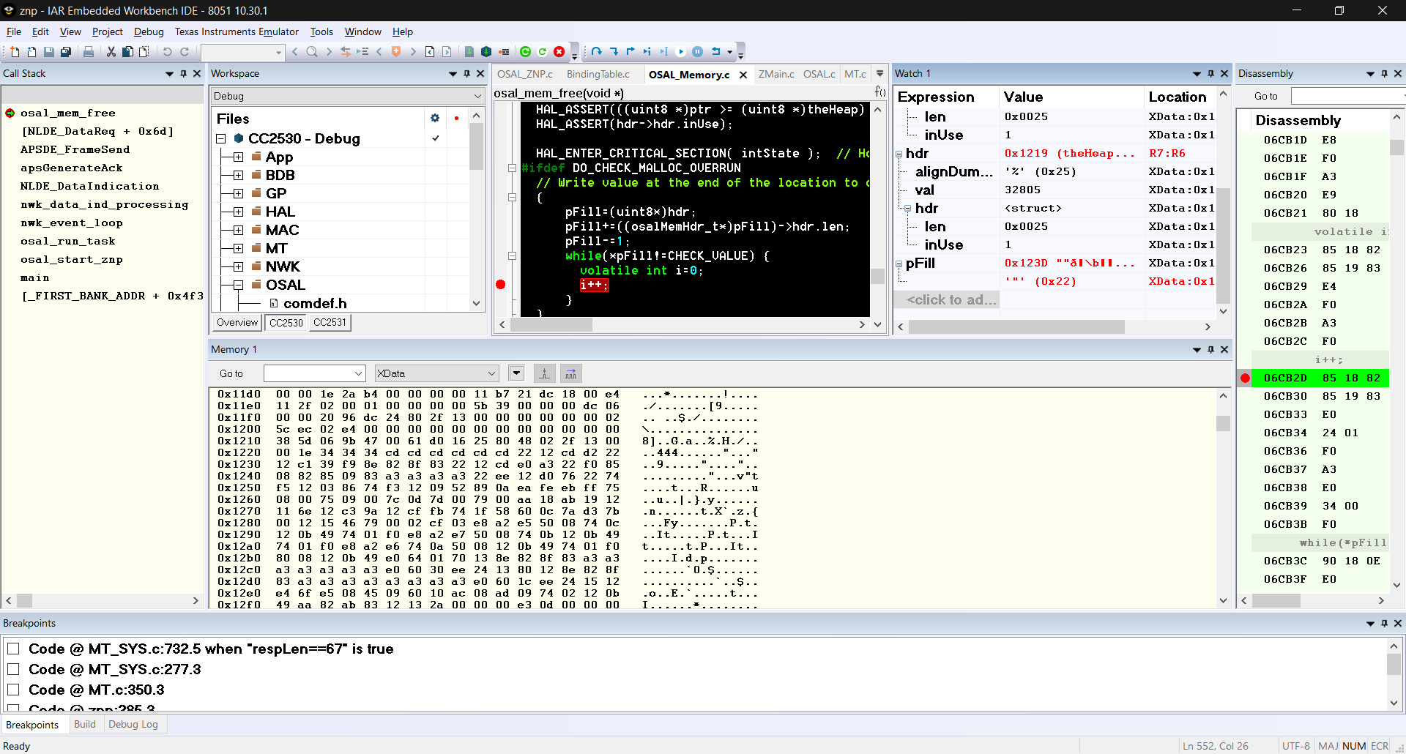Open the Debug menu
The height and width of the screenshot is (754, 1406).
click(x=149, y=31)
